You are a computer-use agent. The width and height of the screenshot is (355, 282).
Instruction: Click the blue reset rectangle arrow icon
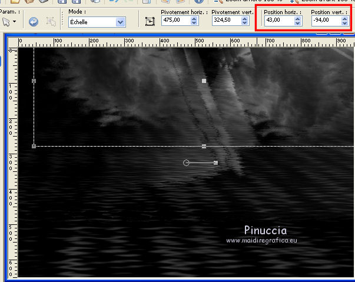[34, 22]
